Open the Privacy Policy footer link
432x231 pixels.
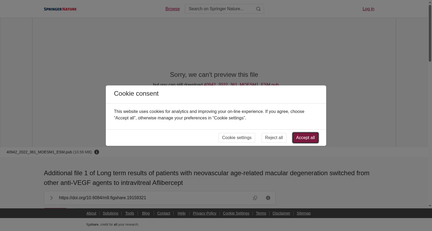pos(205,213)
